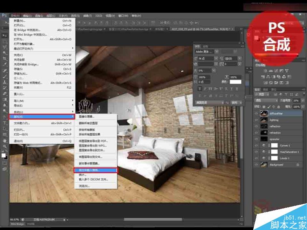Click the diffusefilter layer thumbnail
This screenshot has width=307, height=230.
[264, 113]
